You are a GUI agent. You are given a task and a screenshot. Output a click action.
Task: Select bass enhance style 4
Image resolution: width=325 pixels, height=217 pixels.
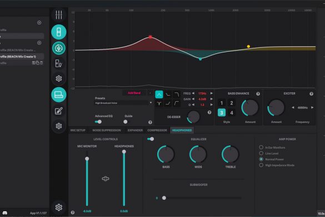[x=232, y=113]
